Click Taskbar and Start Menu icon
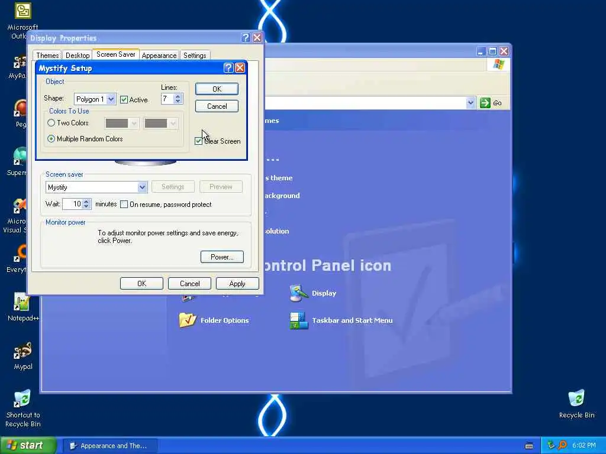This screenshot has height=454, width=606. coord(298,320)
